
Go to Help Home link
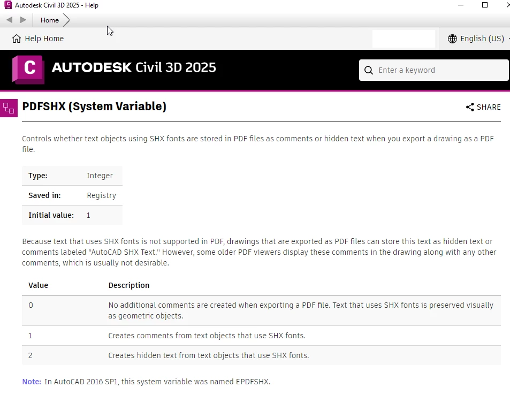point(44,39)
